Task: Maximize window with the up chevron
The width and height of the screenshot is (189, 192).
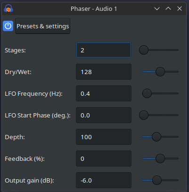Action: pos(168,8)
